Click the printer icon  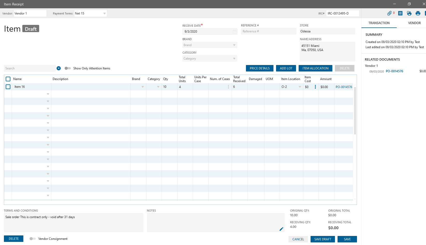click(x=418, y=13)
